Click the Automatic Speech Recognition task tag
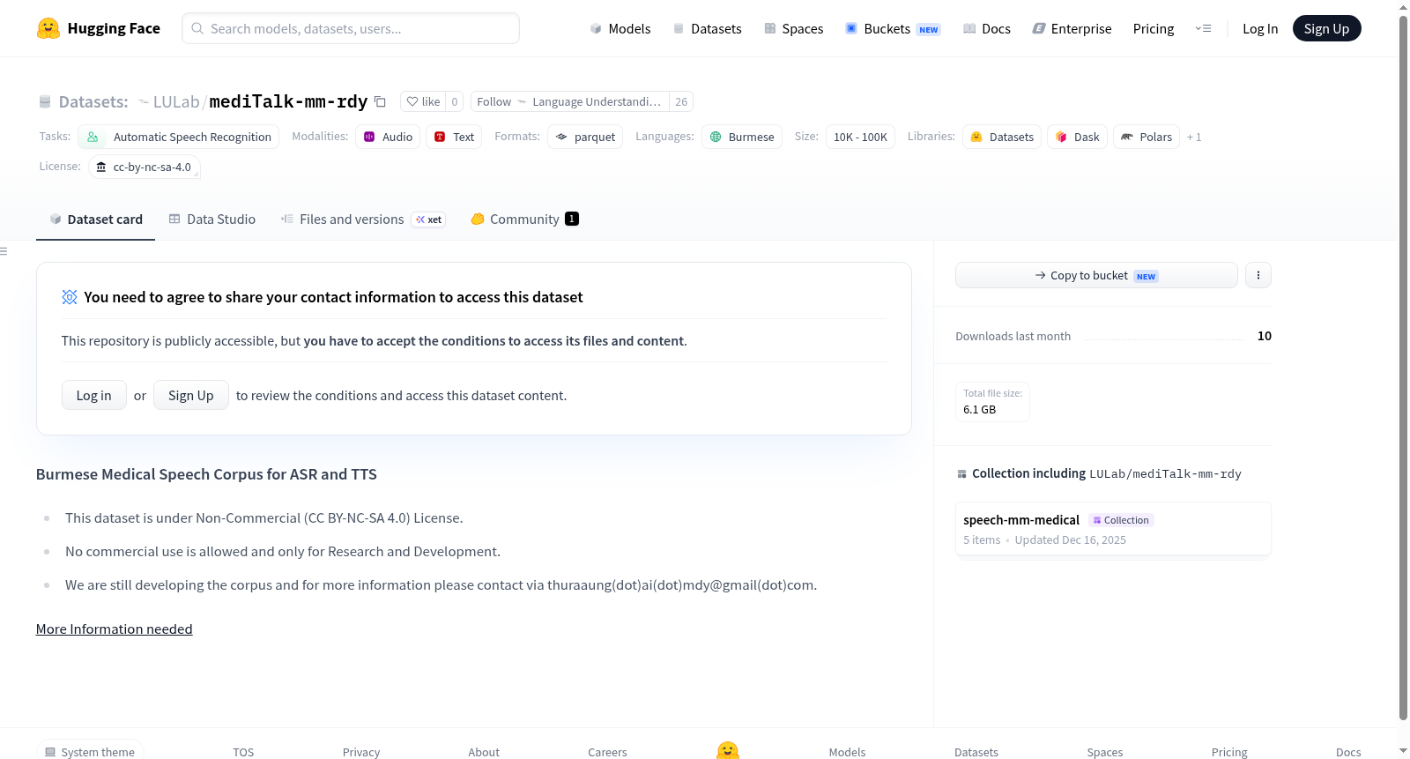Screen dimensions: 1410x759 click(179, 137)
